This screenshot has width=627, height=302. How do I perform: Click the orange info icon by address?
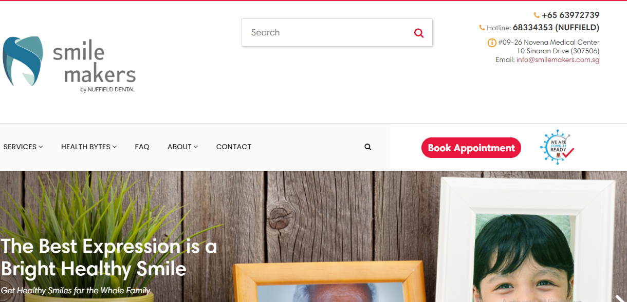492,43
